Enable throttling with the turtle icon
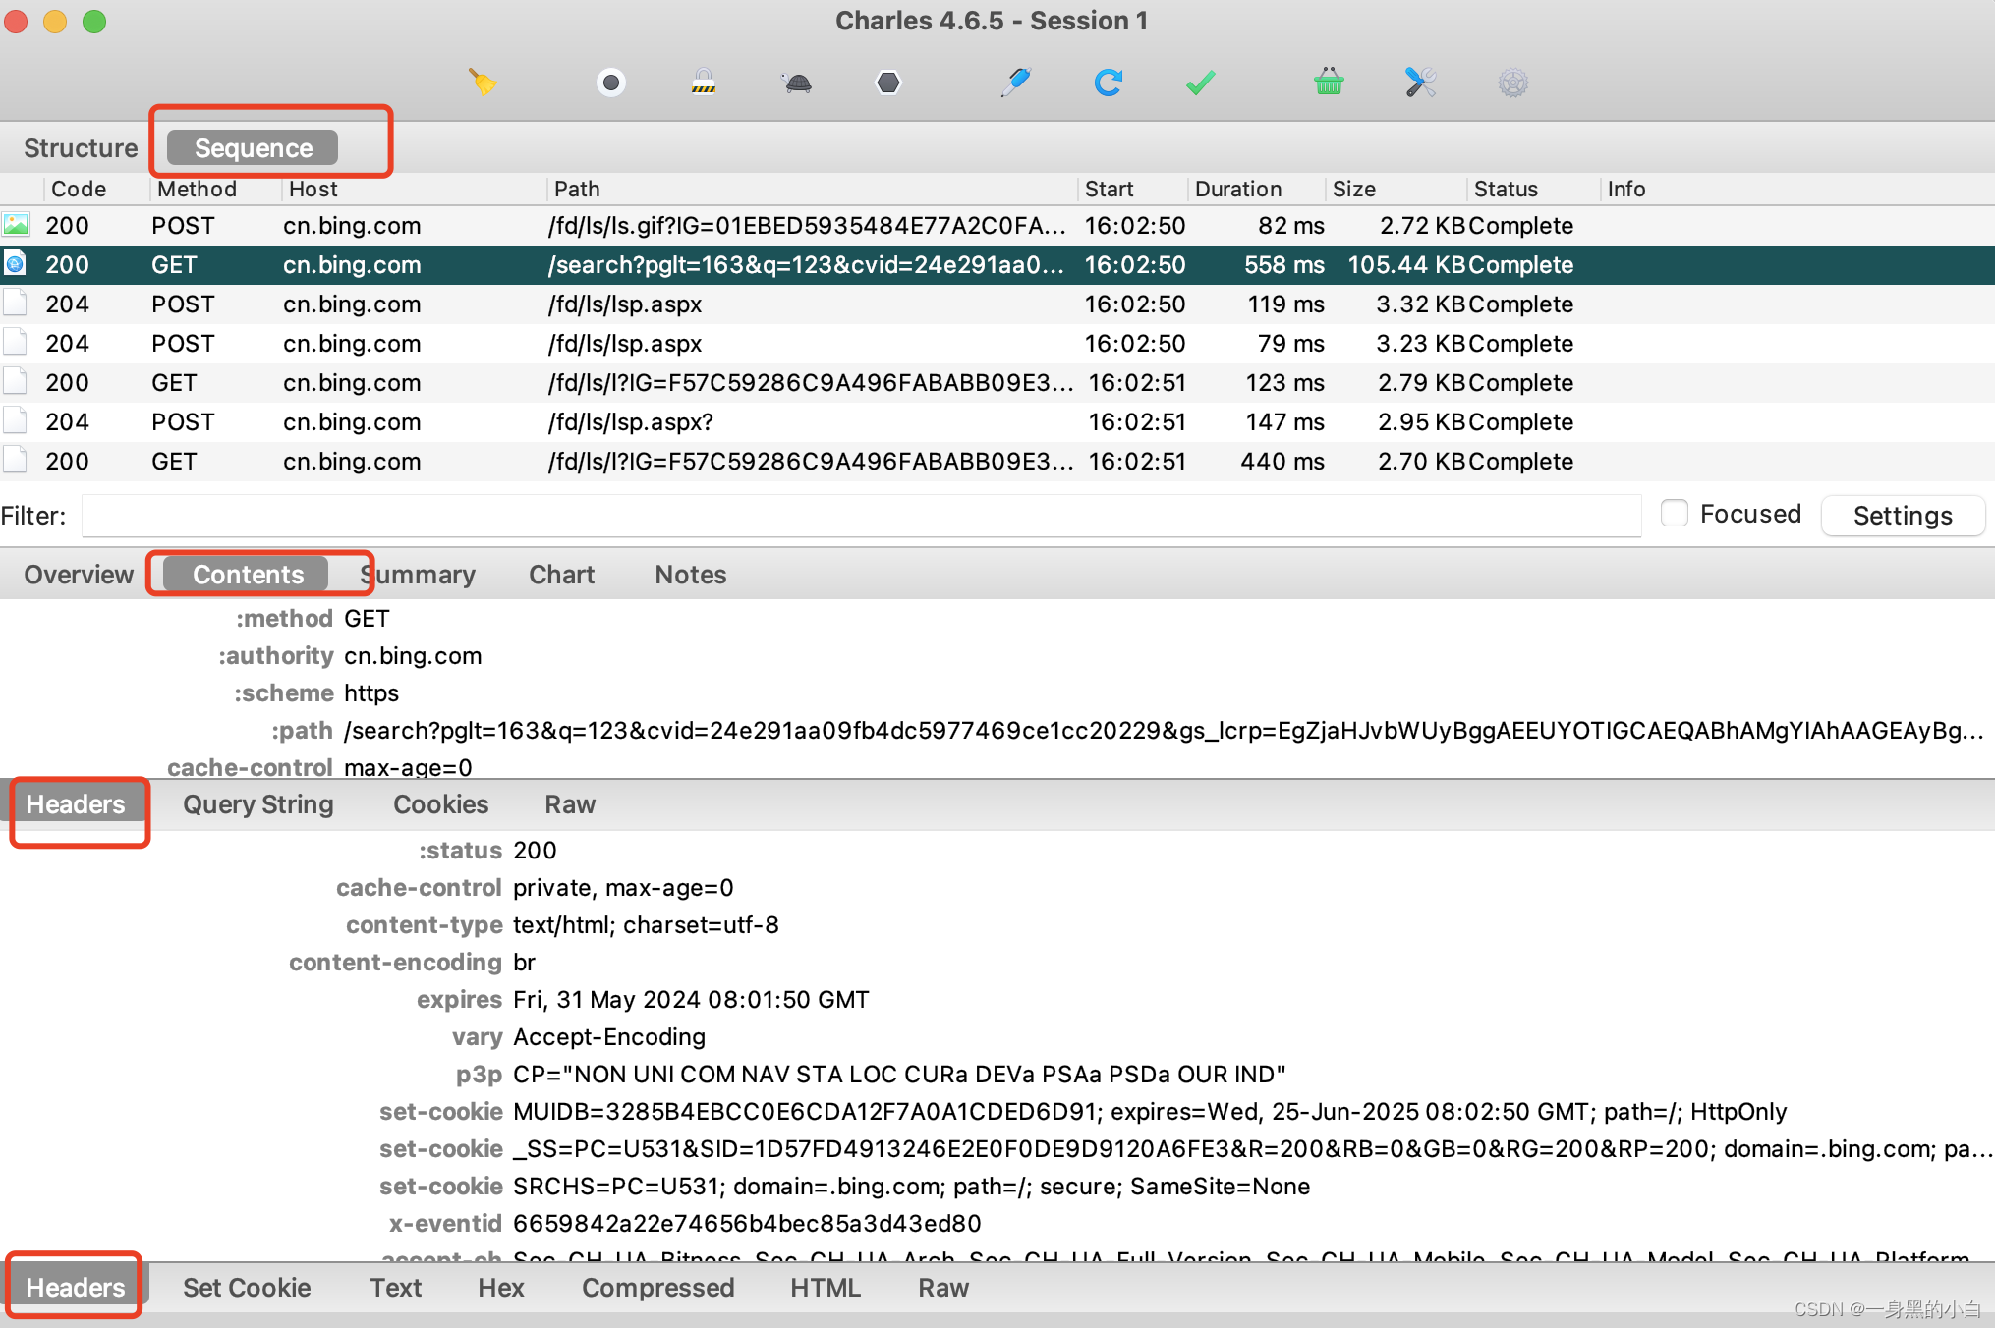The width and height of the screenshot is (1995, 1328). pyautogui.click(x=797, y=83)
